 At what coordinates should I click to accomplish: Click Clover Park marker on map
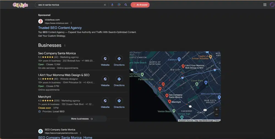point(197,84)
